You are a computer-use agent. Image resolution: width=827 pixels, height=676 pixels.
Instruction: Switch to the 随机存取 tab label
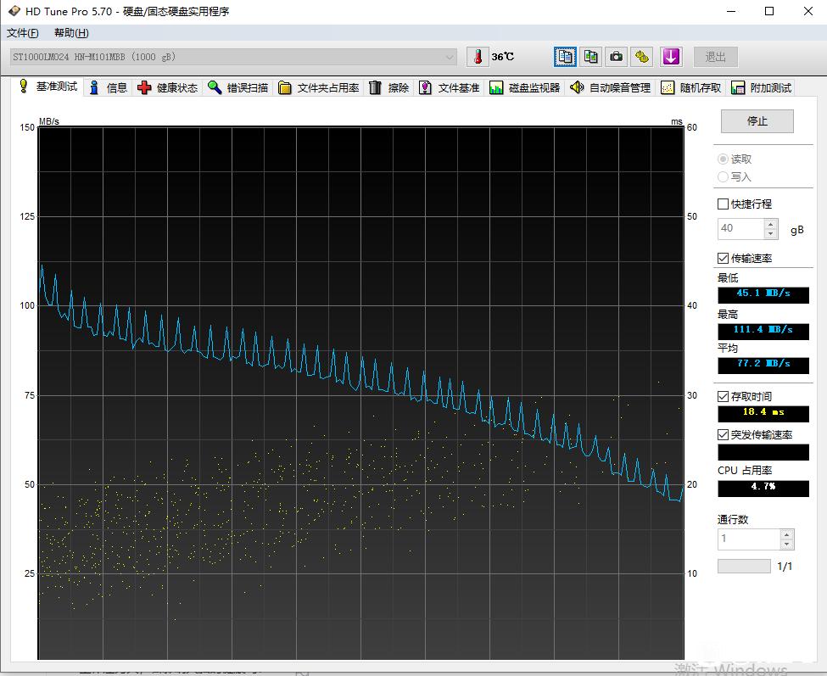700,88
